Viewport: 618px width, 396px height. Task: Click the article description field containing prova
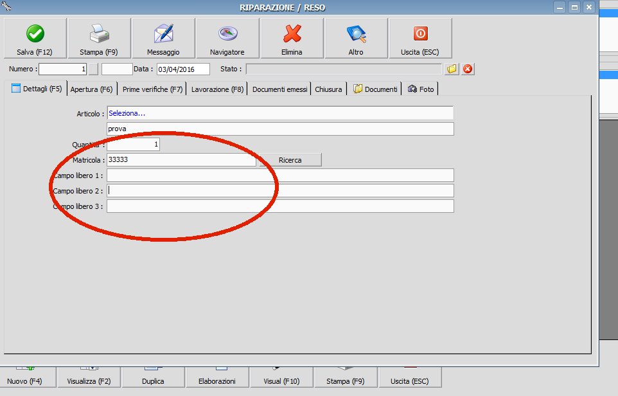[x=280, y=129]
